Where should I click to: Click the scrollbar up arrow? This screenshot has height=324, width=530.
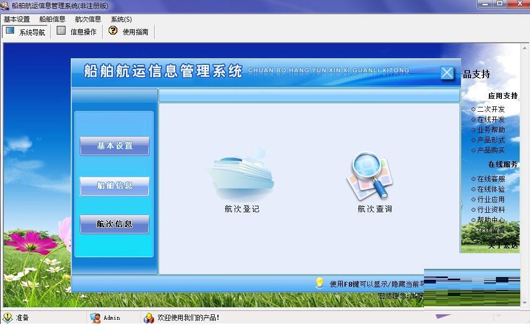click(x=525, y=48)
